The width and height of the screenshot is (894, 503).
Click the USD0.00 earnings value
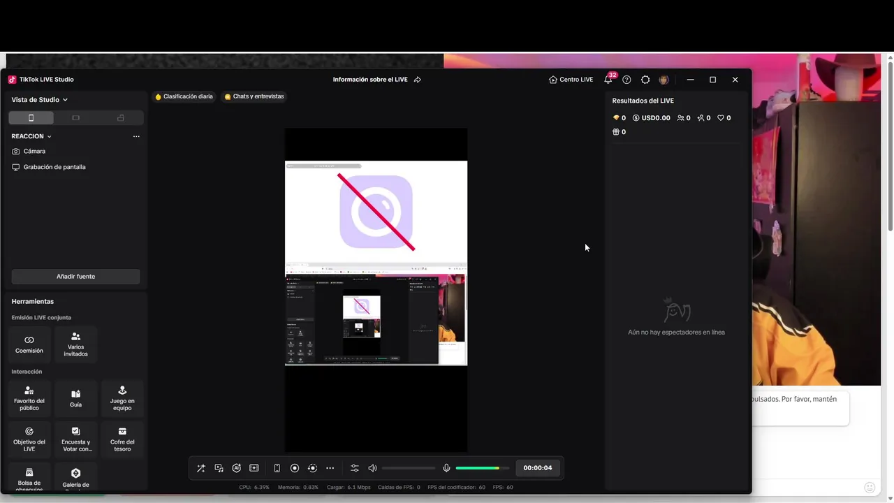point(652,118)
